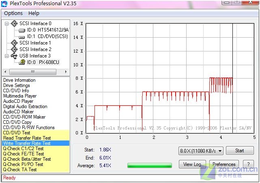Viewport: 260px width, 183px height.
Task: Click the View Log button
Action: click(x=192, y=164)
